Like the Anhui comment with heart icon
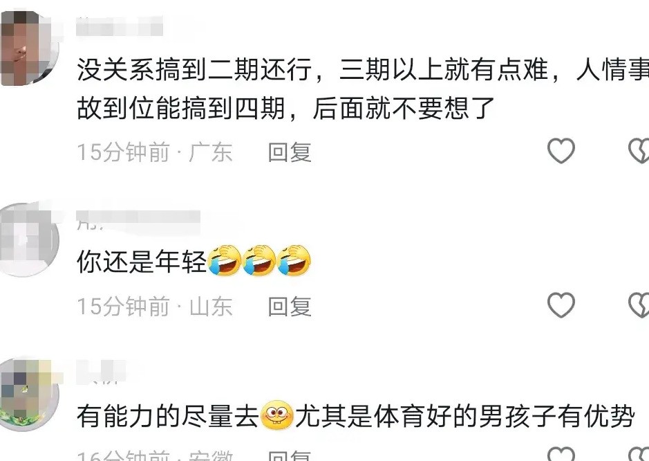The width and height of the screenshot is (649, 461). [561, 453]
